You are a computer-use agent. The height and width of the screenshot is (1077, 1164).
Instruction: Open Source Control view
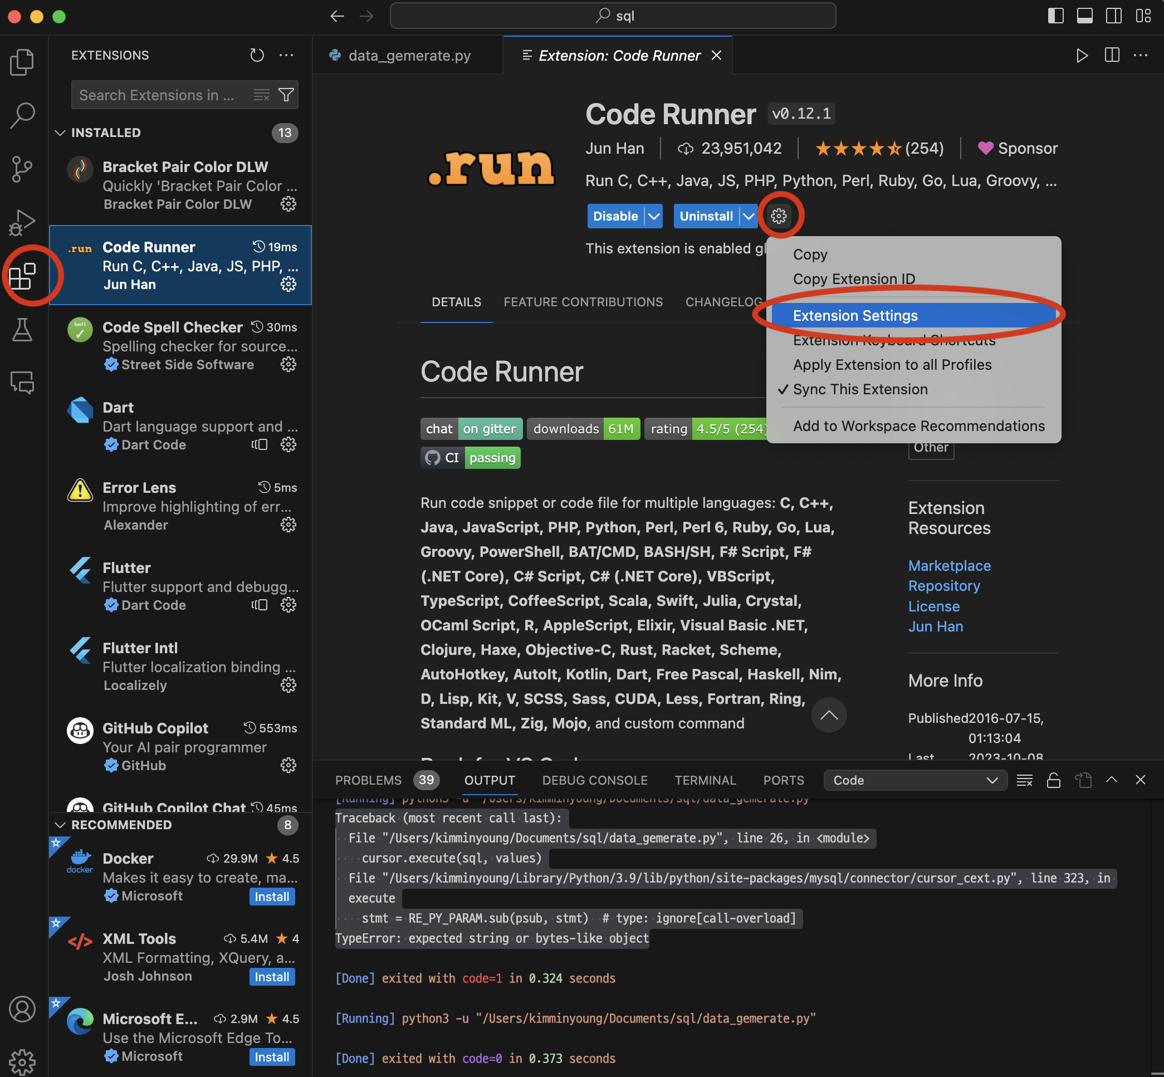pyautogui.click(x=22, y=169)
